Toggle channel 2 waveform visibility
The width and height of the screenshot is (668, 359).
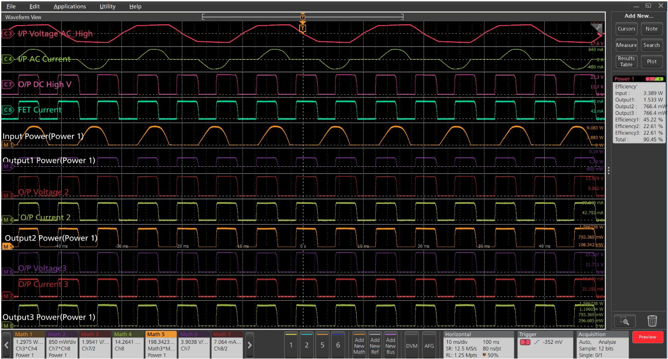pos(307,346)
